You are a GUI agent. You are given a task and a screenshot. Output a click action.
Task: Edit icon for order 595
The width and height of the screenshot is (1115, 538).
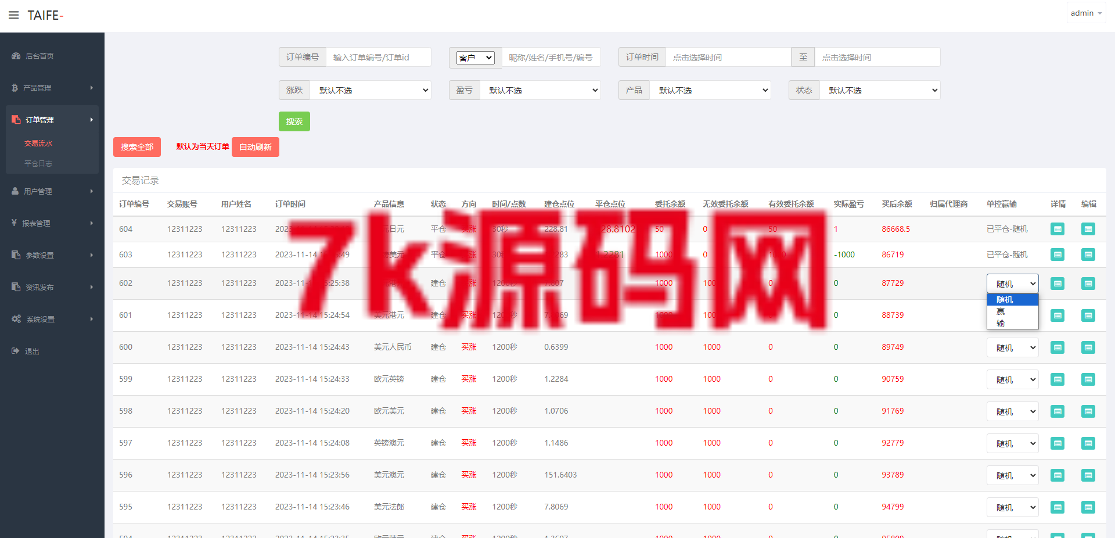pos(1088,507)
